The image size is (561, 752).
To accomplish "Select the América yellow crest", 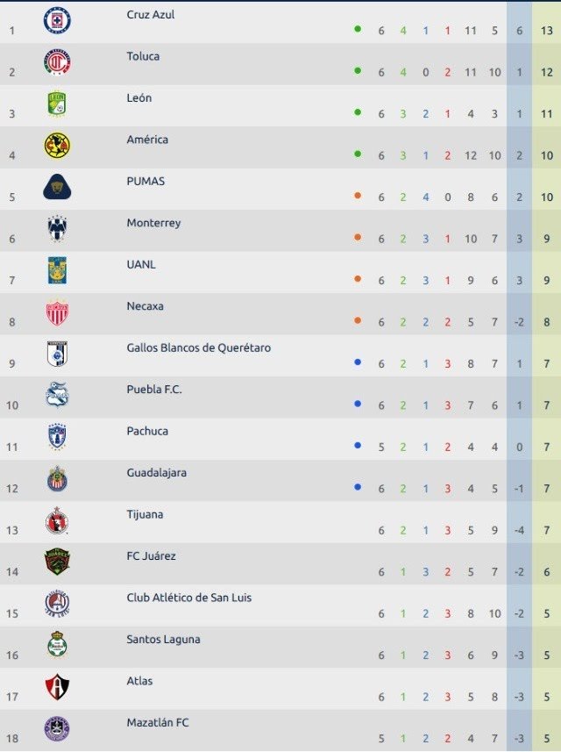I will click(x=57, y=146).
